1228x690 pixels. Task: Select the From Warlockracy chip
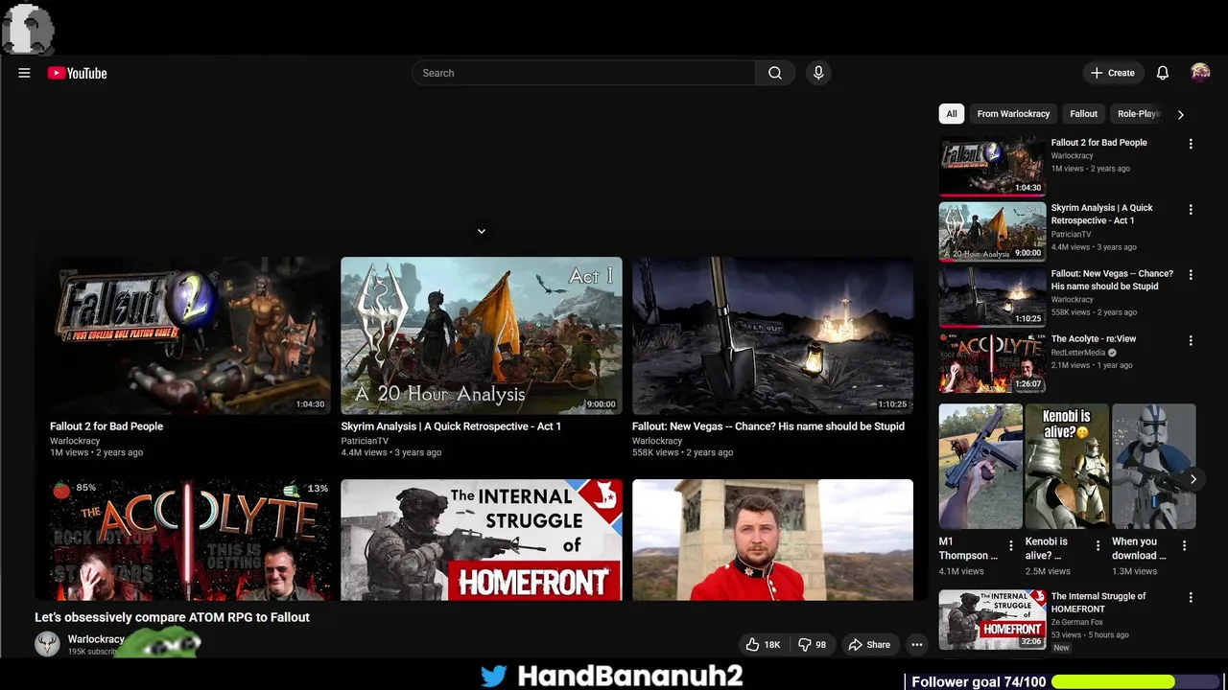[x=1013, y=114]
